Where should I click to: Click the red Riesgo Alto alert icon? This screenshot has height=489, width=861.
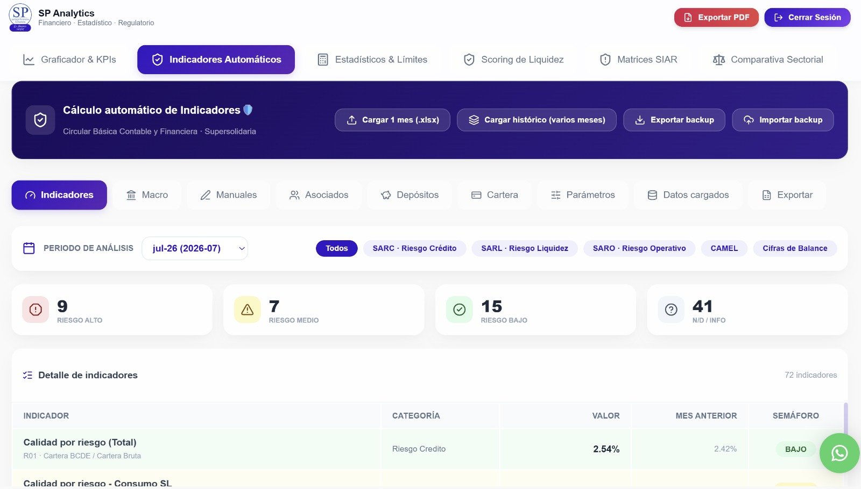point(36,310)
